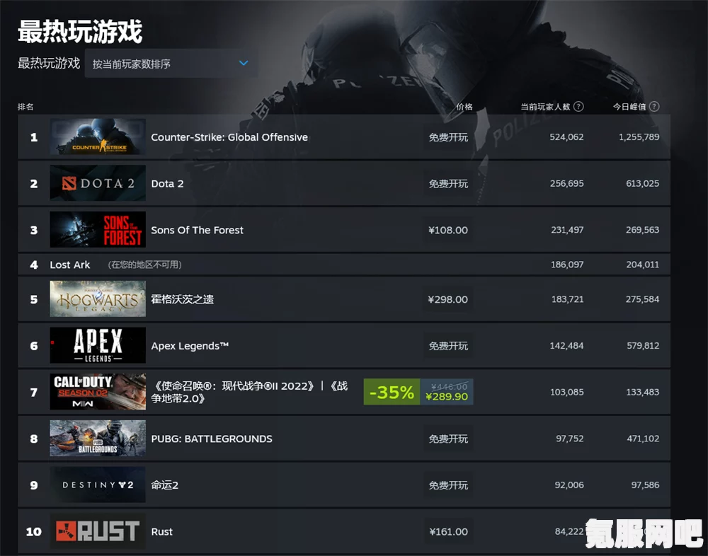Click the 命运2 title link

[x=165, y=485]
